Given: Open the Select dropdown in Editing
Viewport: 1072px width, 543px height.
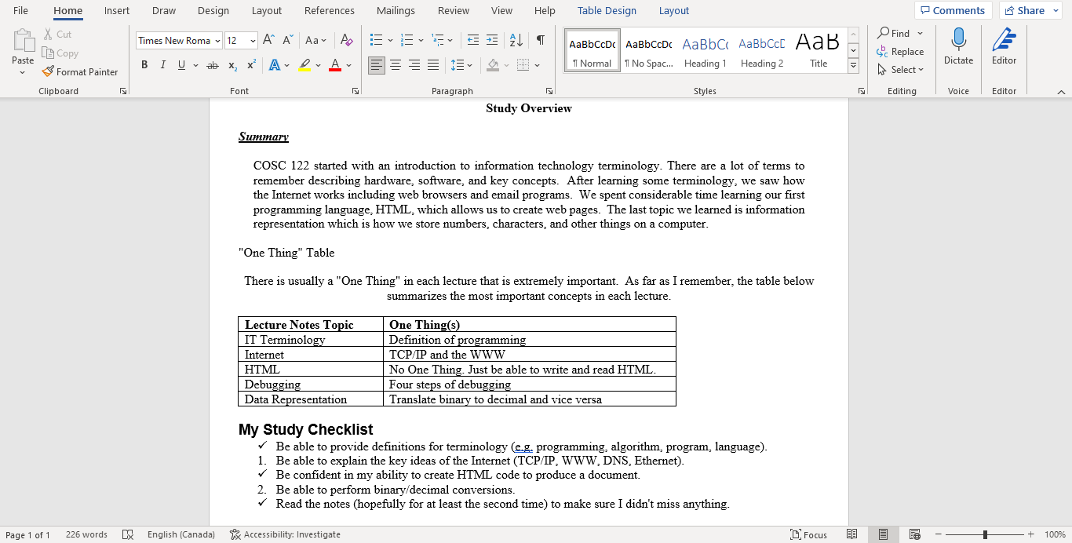Looking at the screenshot, I should [x=900, y=70].
